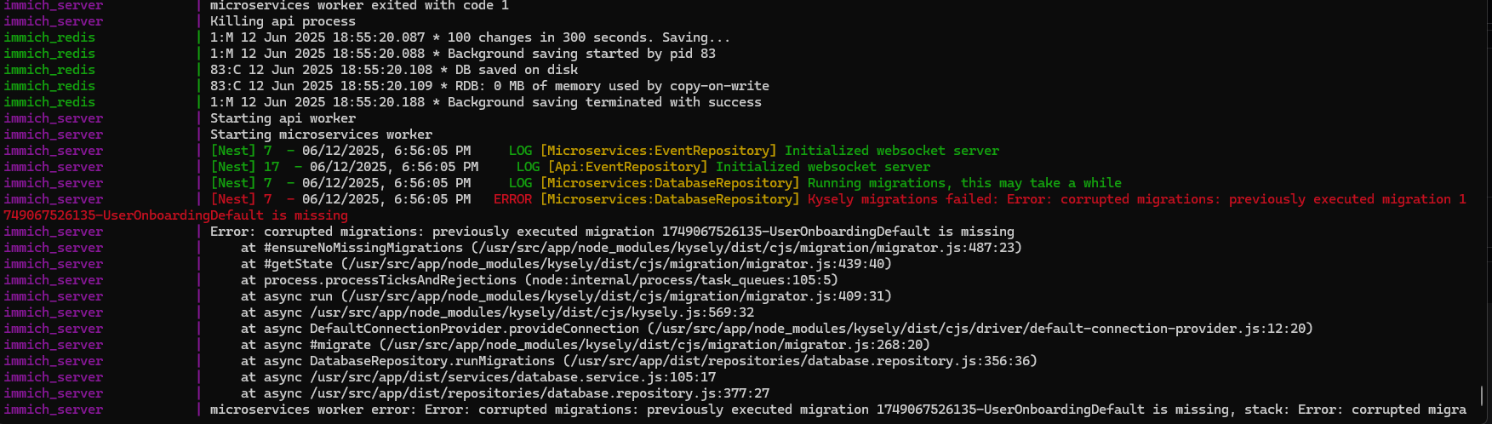Click 'Background saving terminated with success' line
This screenshot has width=1492, height=424.
point(604,102)
